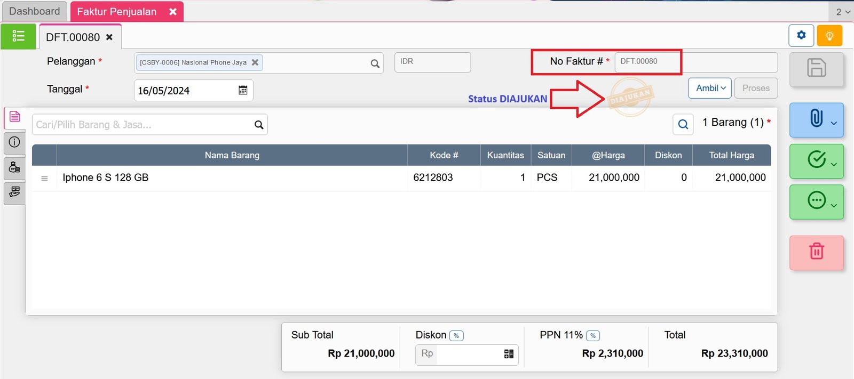Toggle the Diskon percent switch
Viewport: 854px width, 379px height.
pos(456,336)
